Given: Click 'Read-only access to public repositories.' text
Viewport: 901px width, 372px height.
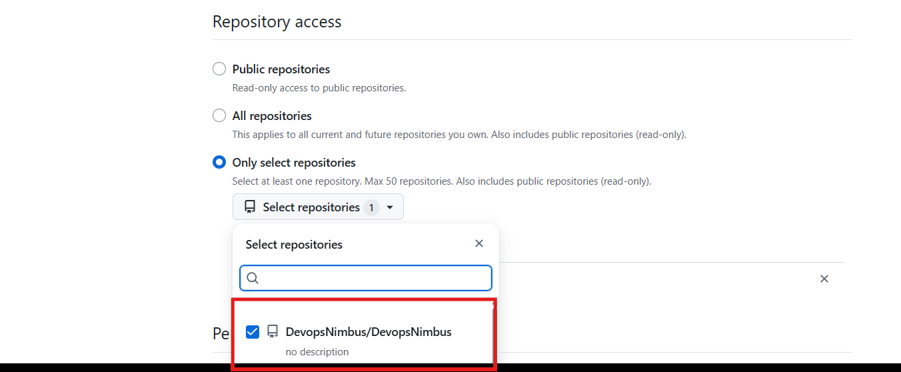Looking at the screenshot, I should [x=319, y=87].
